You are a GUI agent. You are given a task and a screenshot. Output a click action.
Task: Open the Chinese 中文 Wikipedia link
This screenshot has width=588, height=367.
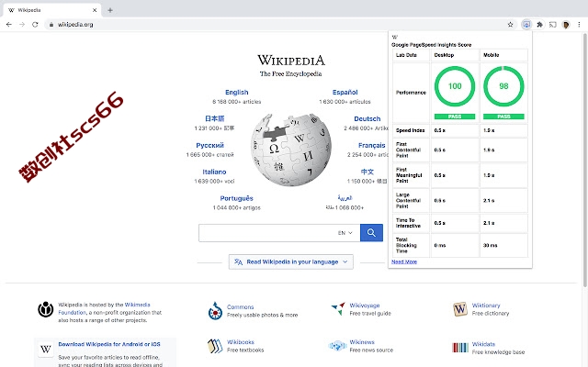tap(367, 172)
